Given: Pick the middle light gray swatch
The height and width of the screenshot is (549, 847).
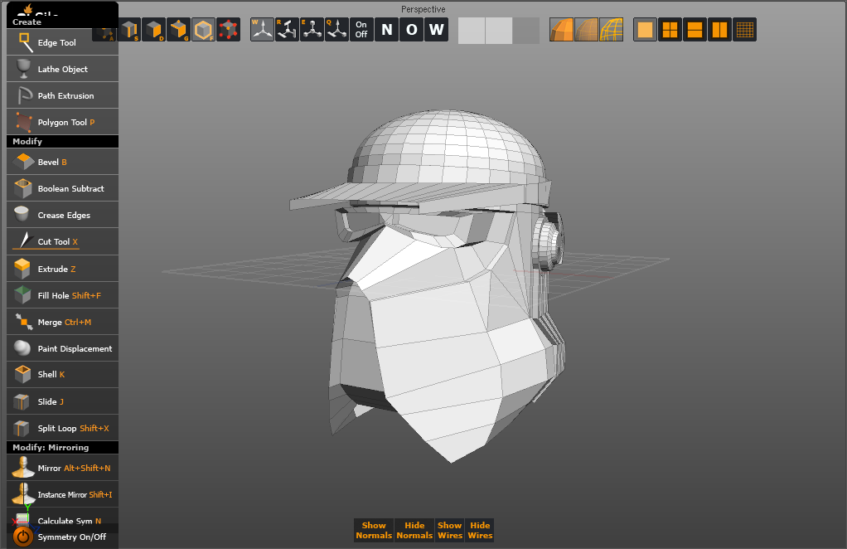Looking at the screenshot, I should point(499,30).
